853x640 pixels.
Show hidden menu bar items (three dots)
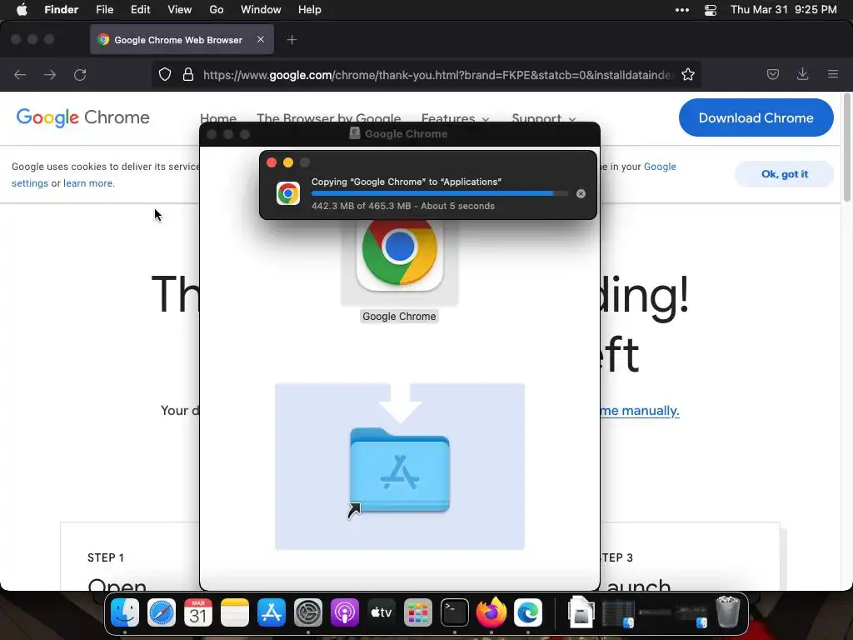tap(682, 10)
